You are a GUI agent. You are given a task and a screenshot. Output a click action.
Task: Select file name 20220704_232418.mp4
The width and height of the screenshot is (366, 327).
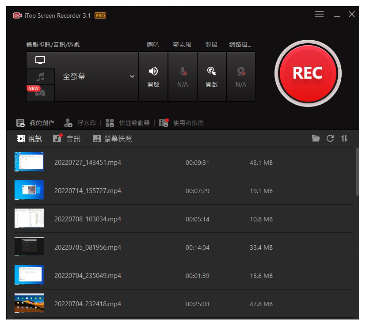tap(88, 304)
